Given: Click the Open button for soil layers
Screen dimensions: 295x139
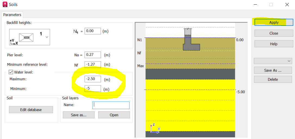Looking at the screenshot, I should (114, 115).
